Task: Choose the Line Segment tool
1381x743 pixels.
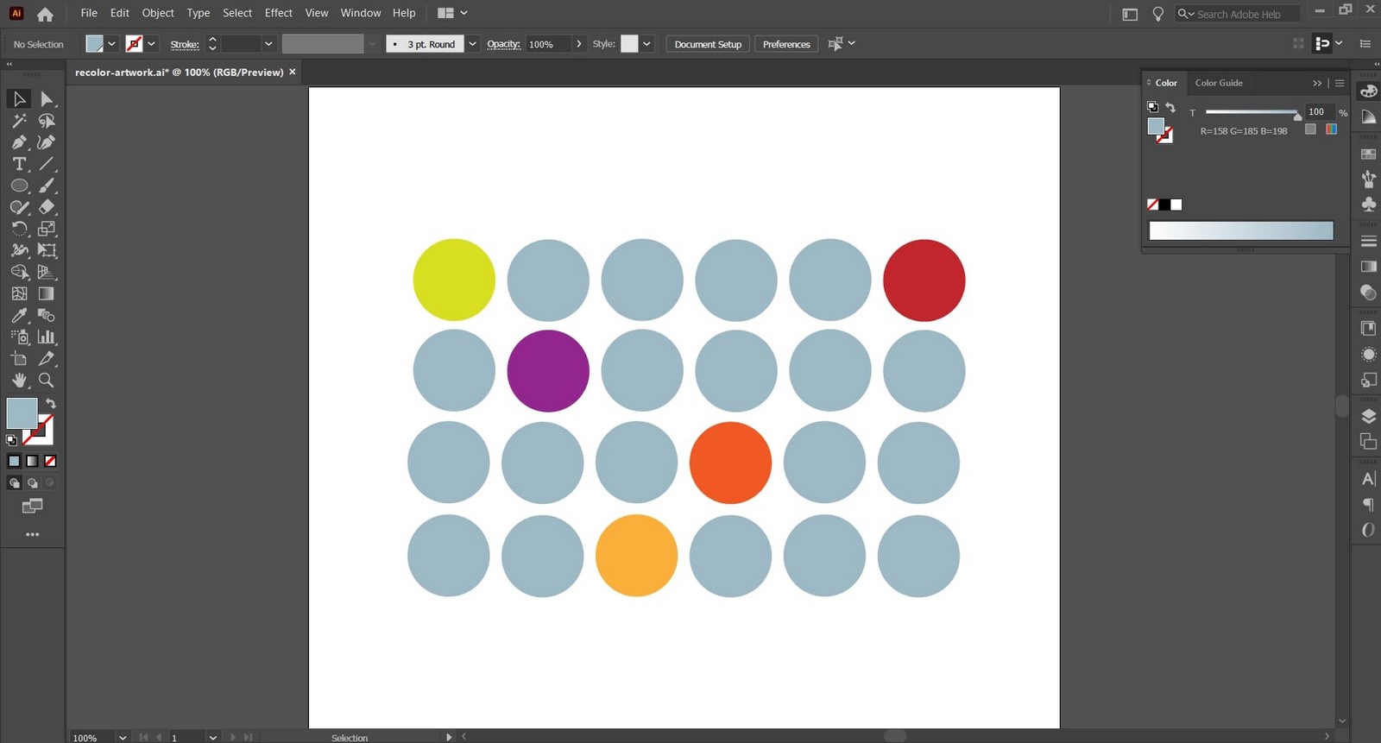Action: pos(47,164)
